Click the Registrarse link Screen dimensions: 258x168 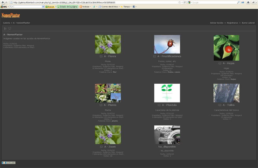pyautogui.click(x=232, y=23)
